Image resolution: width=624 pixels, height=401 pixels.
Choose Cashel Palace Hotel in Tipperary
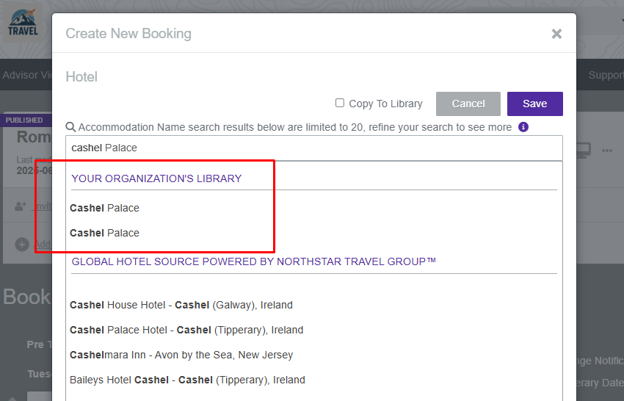[186, 330]
